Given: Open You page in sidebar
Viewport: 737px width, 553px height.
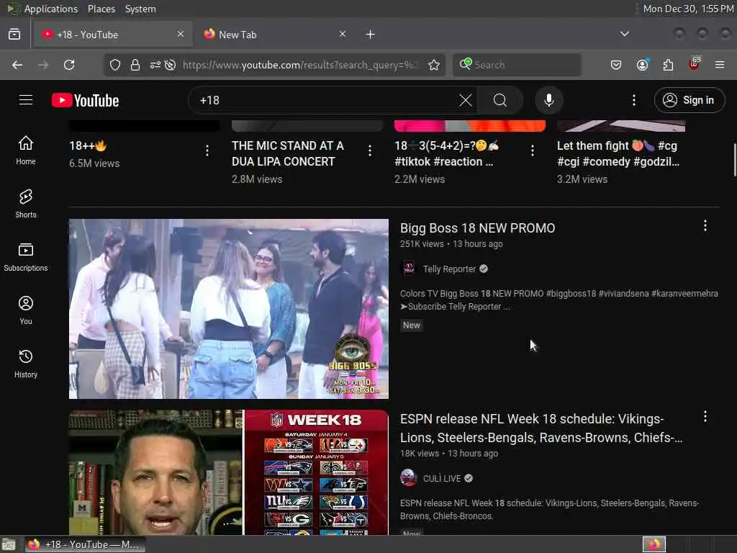Looking at the screenshot, I should pyautogui.click(x=26, y=310).
